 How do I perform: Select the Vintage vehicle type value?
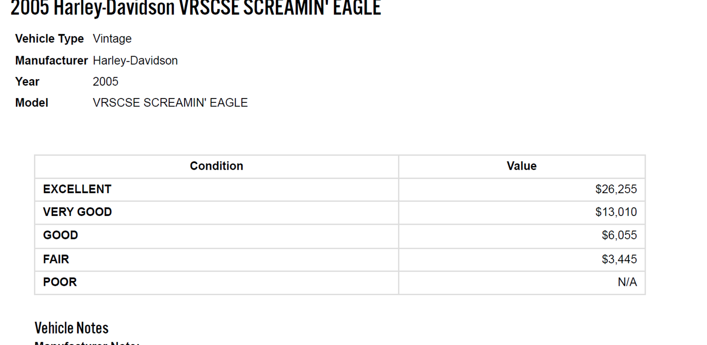112,39
